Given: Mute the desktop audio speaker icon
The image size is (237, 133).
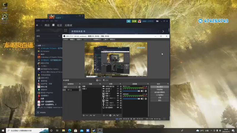Looking at the screenshot, I should tap(142, 99).
